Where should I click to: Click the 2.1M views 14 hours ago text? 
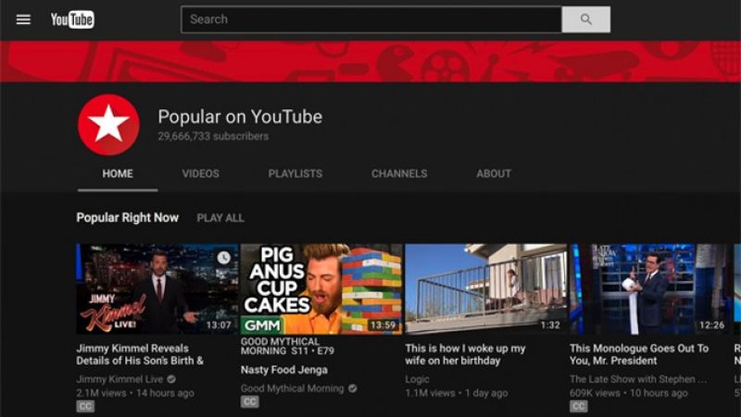(x=135, y=392)
